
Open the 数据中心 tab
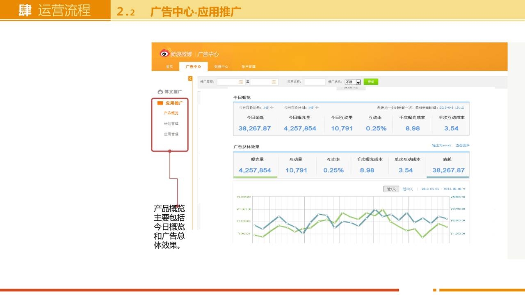pos(221,67)
